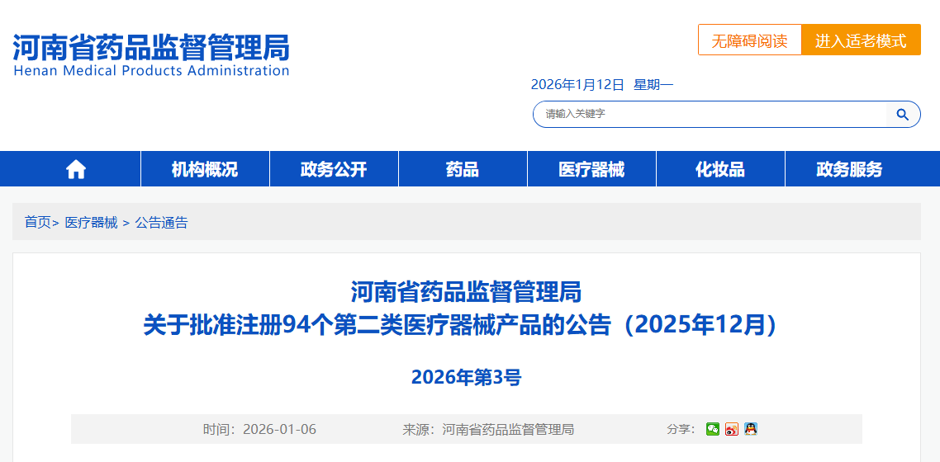This screenshot has width=940, height=462.
Task: Click the home icon in navigation bar
Action: (x=76, y=169)
